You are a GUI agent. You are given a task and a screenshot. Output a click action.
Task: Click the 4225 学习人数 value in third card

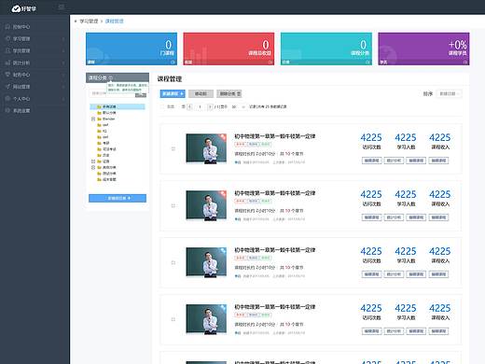click(x=406, y=251)
